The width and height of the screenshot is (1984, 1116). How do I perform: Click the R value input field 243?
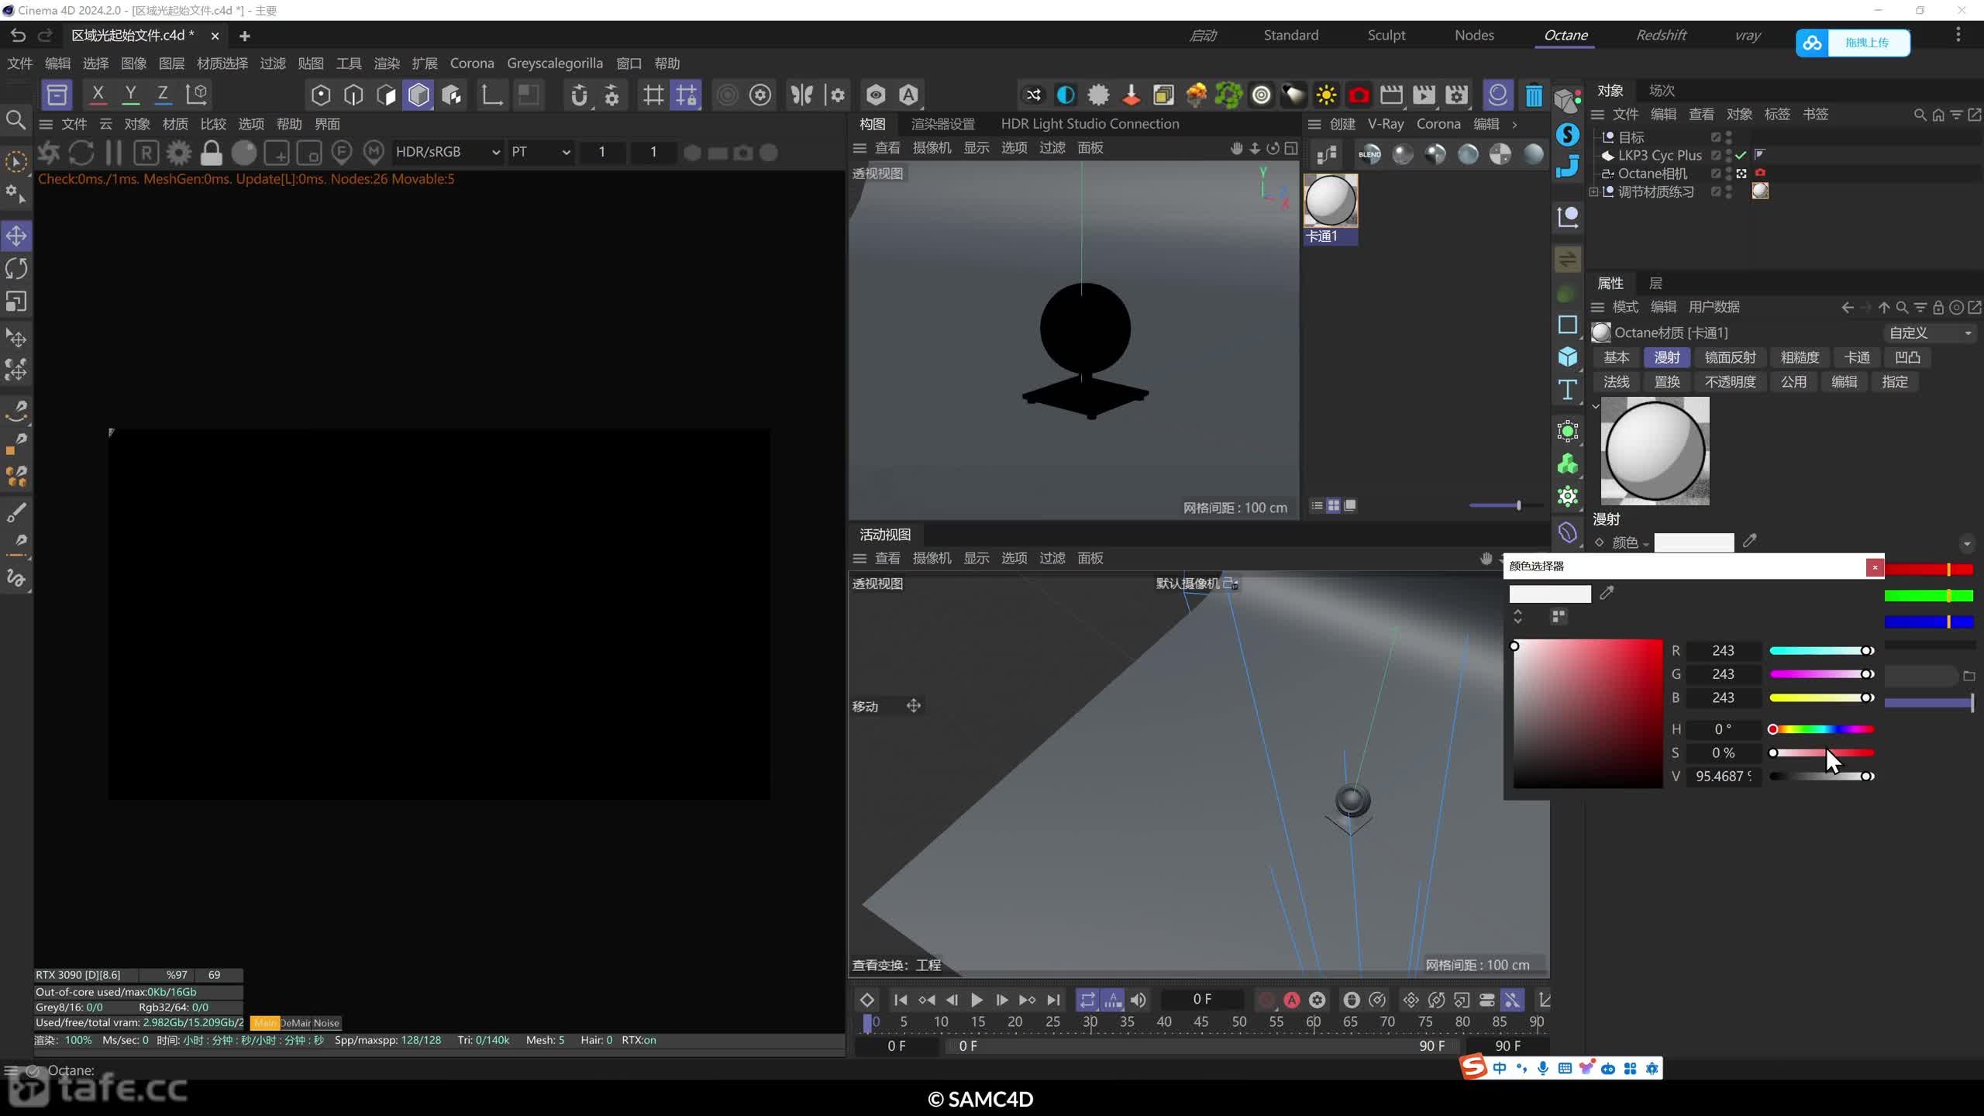click(1723, 650)
